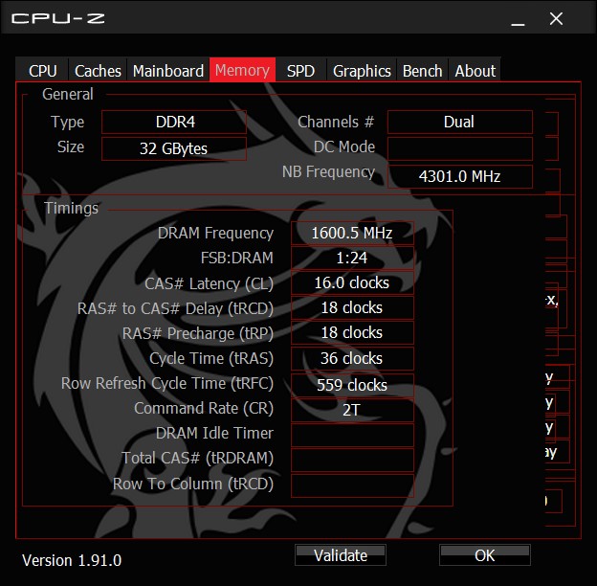Select the NB Frequency value field
This screenshot has height=586, width=597.
[x=460, y=176]
